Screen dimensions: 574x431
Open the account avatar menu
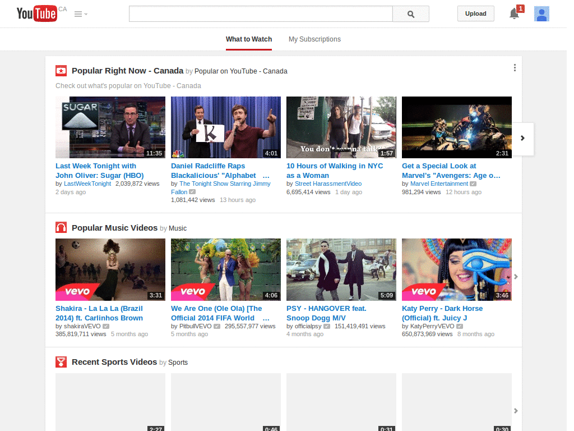(541, 13)
